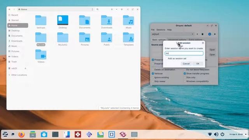Click the network wifi tray icon

[x=210, y=134]
